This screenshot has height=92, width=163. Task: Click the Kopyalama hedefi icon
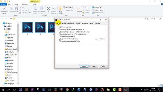point(42,8)
